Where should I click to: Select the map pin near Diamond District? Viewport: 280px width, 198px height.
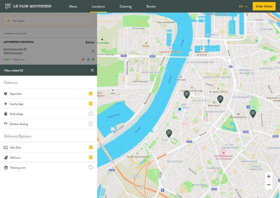coord(253,113)
